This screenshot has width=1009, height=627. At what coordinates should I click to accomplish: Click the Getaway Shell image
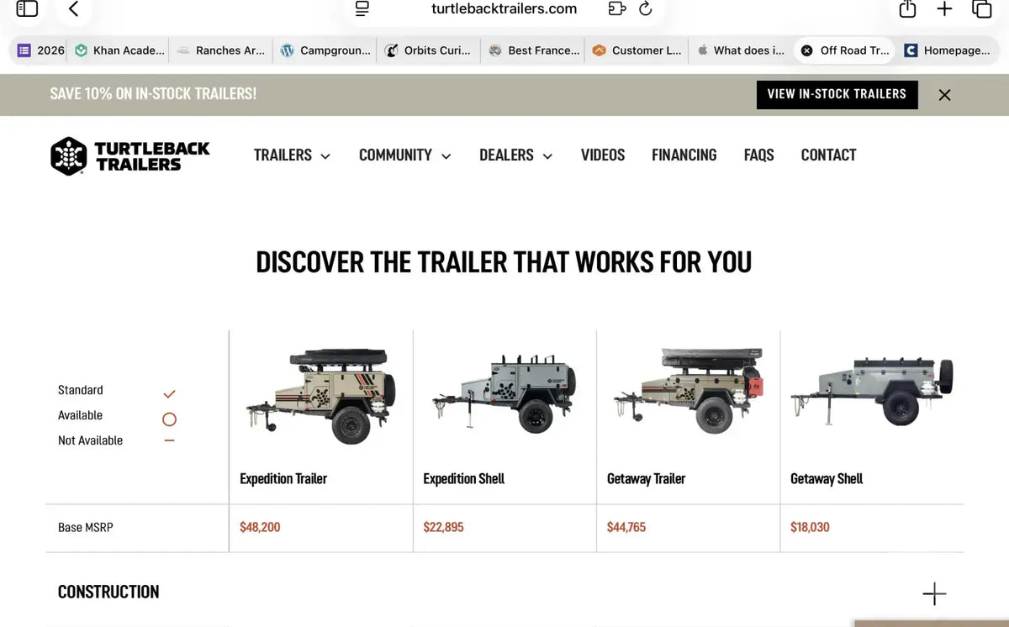872,391
